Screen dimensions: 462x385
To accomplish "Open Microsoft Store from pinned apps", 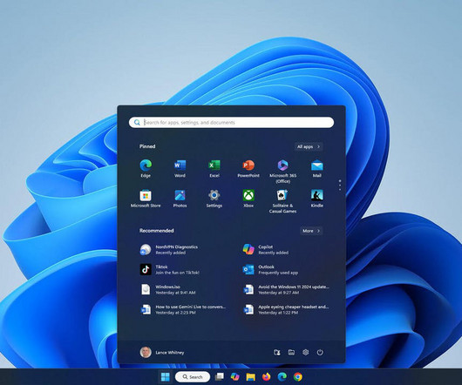I will point(146,199).
